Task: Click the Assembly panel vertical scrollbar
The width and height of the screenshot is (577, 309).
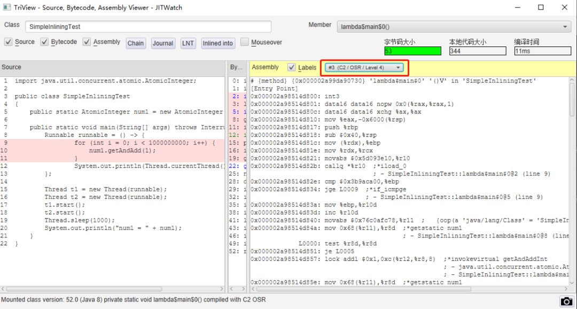Action: (x=572, y=181)
